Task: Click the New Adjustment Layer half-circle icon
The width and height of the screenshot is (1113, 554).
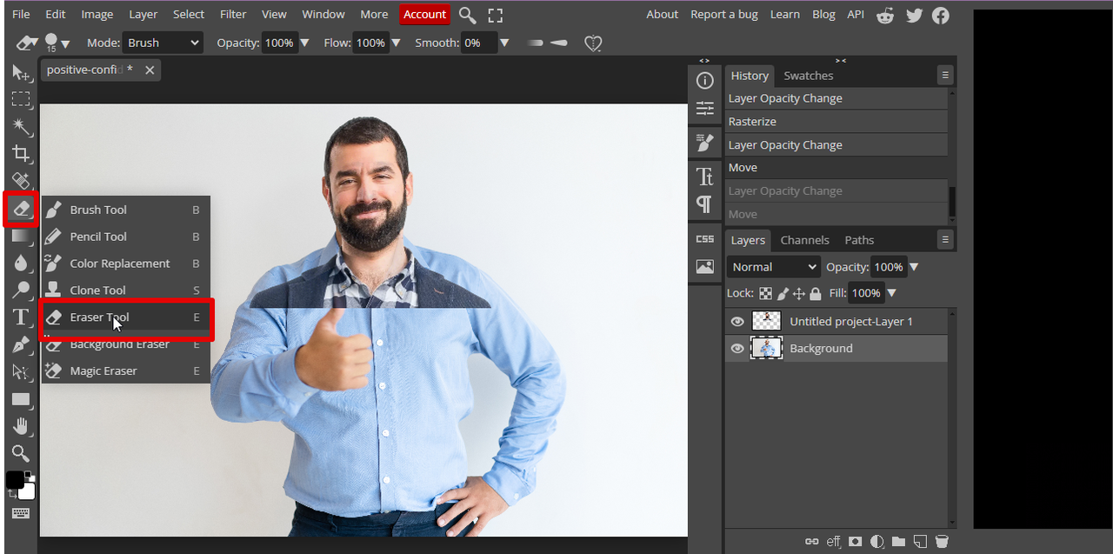Action: point(876,541)
